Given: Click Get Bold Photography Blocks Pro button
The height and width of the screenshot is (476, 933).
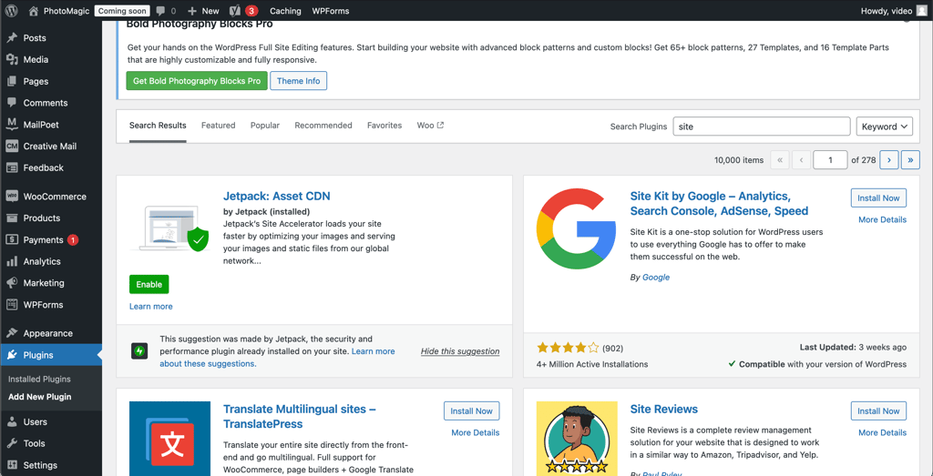Looking at the screenshot, I should (x=197, y=81).
